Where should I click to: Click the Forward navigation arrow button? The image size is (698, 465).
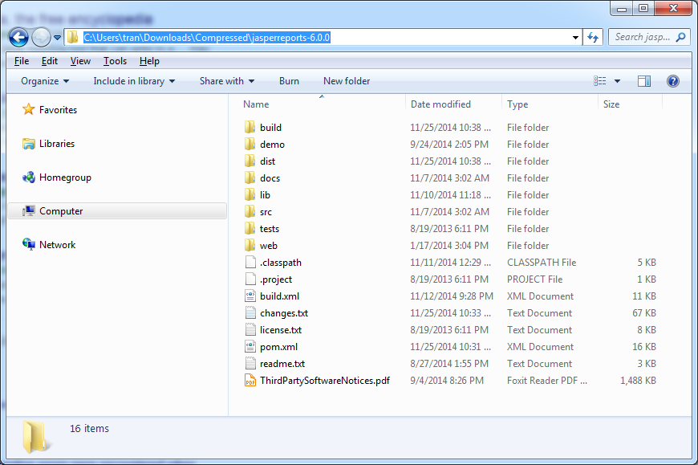pos(42,38)
